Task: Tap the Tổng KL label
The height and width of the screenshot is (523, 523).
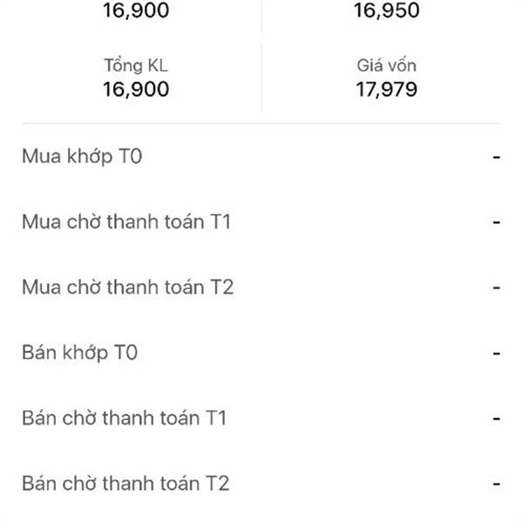Action: 135,66
